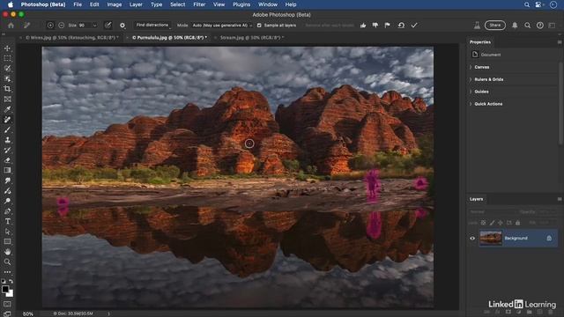Open the Properties panel menu

pyautogui.click(x=560, y=42)
